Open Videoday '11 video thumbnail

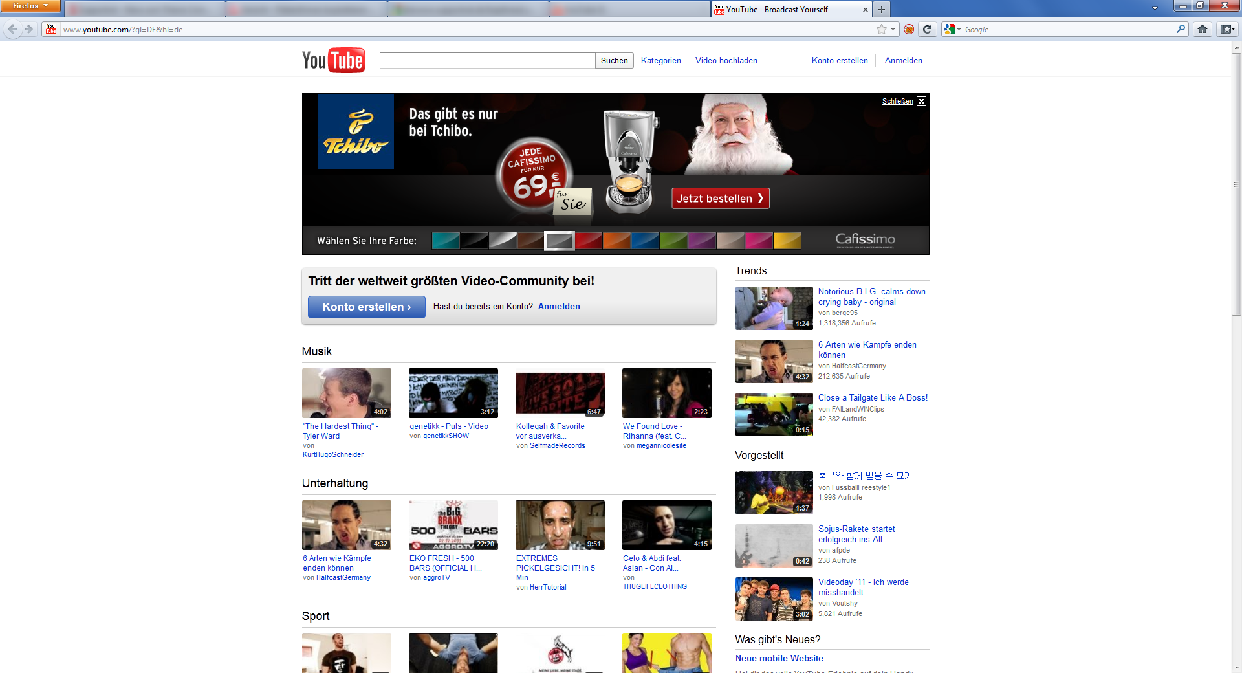774,599
